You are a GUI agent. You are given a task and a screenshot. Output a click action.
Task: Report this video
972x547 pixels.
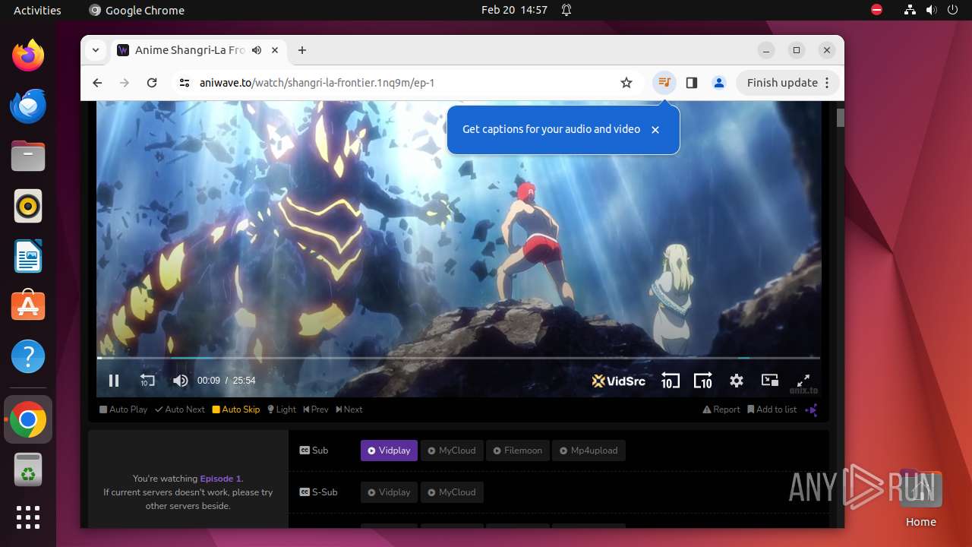pyautogui.click(x=721, y=409)
